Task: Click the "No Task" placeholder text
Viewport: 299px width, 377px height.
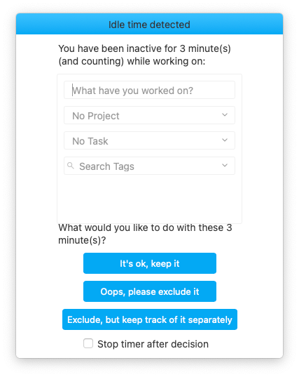Action: point(90,141)
